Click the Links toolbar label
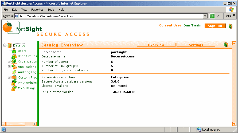238x133 pixels. [228, 16]
